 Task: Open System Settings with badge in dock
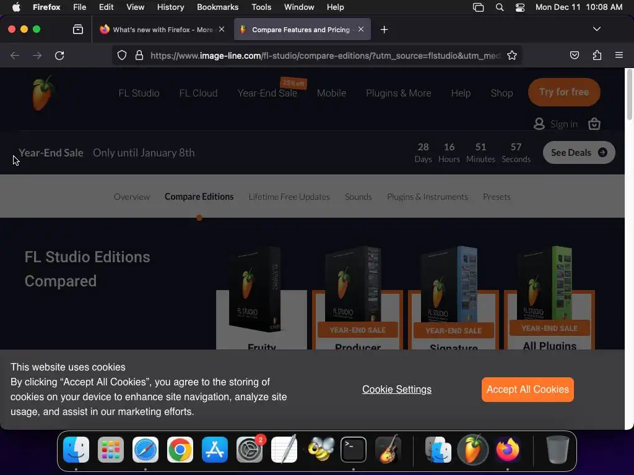point(250,450)
